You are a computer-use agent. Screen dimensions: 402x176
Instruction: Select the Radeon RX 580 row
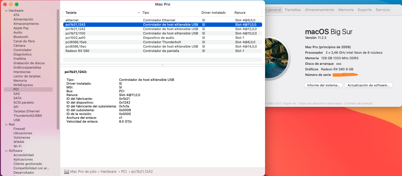[x=163, y=51]
